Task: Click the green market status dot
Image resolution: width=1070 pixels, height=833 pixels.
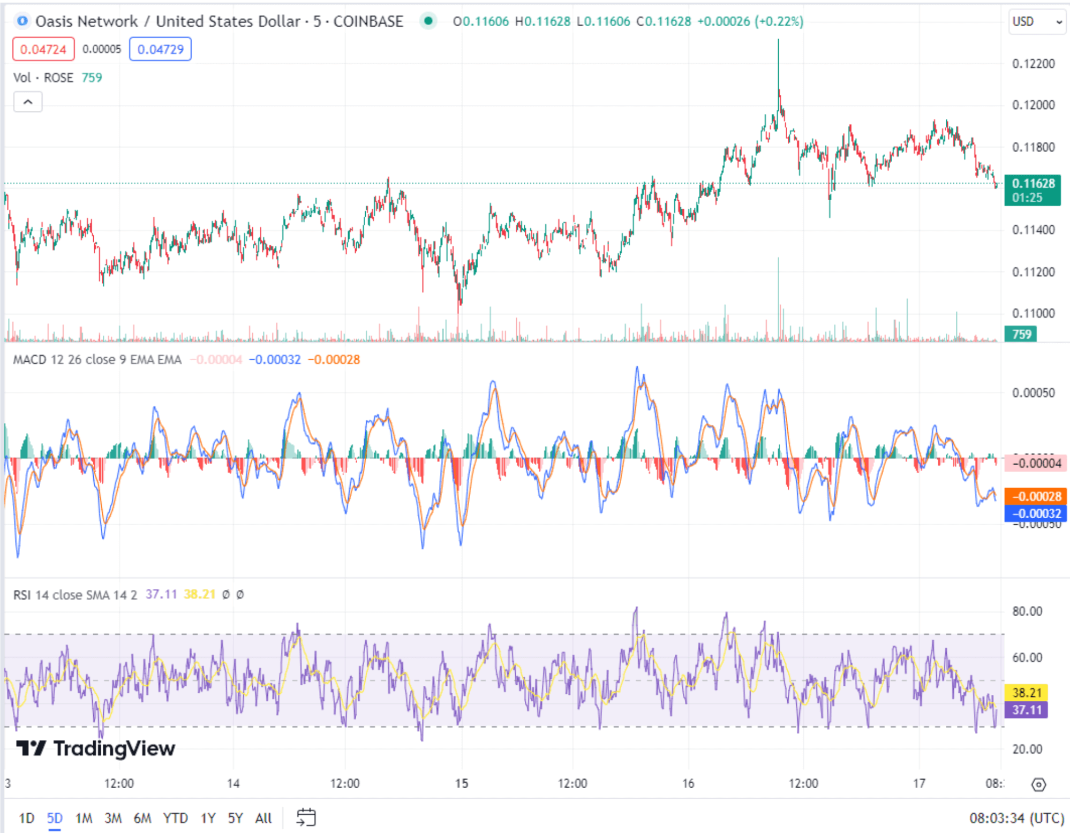Action: pos(428,21)
